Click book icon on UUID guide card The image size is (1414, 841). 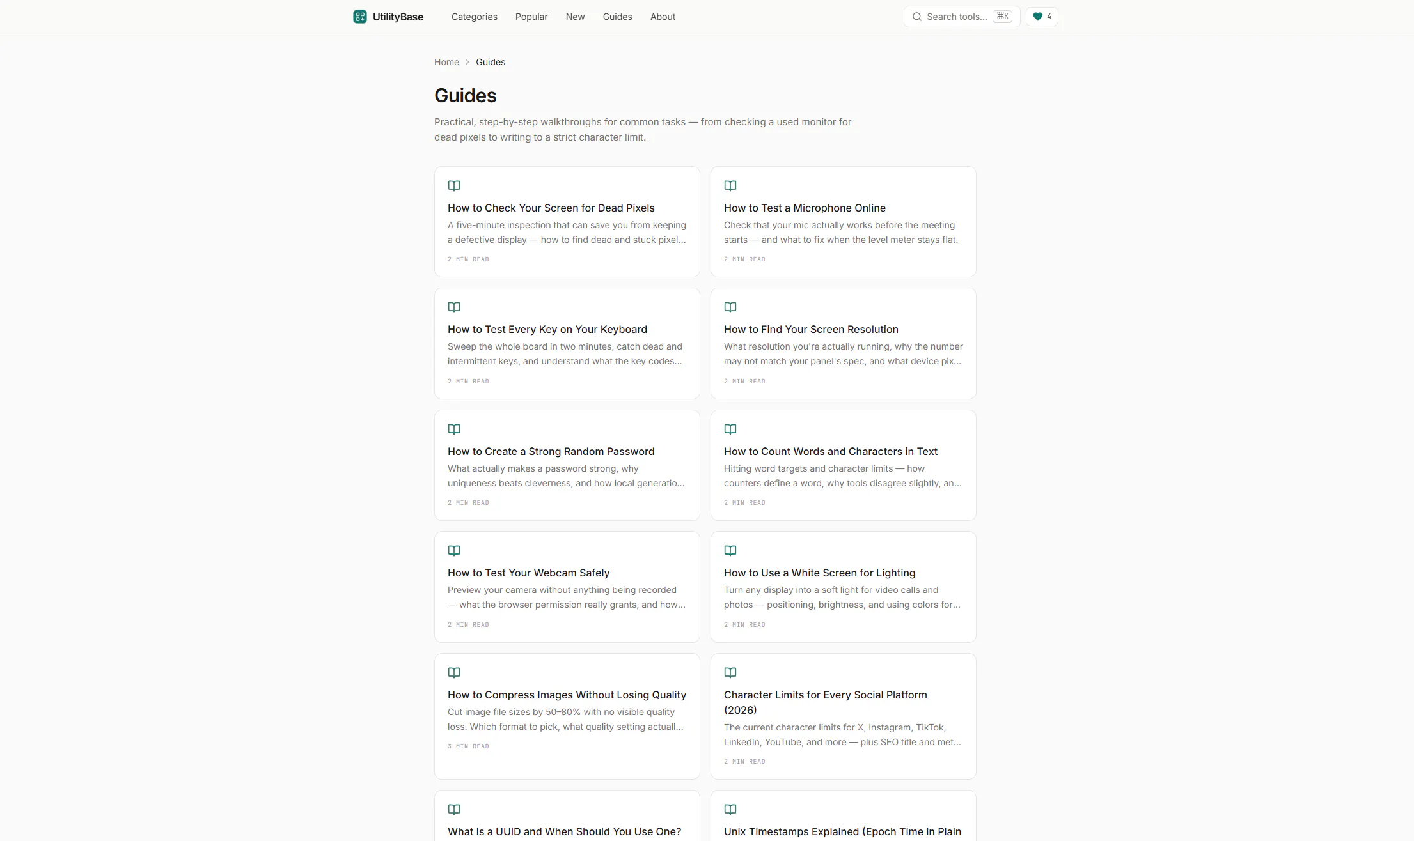[x=454, y=810]
